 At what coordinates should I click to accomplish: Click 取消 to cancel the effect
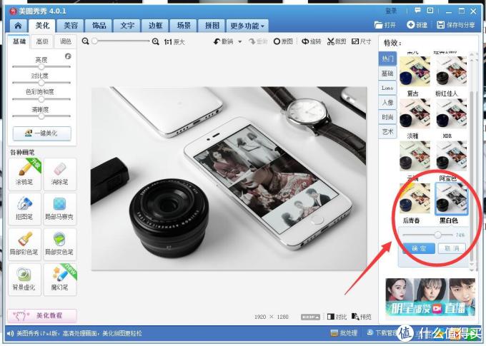pyautogui.click(x=452, y=248)
